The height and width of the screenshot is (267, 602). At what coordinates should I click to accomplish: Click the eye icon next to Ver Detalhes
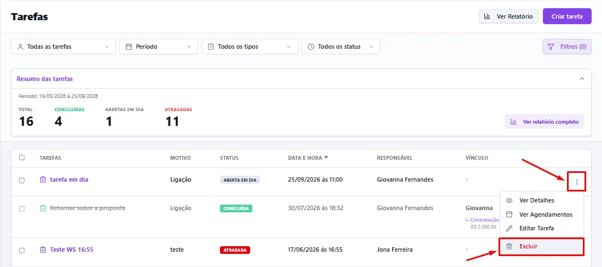pos(510,200)
